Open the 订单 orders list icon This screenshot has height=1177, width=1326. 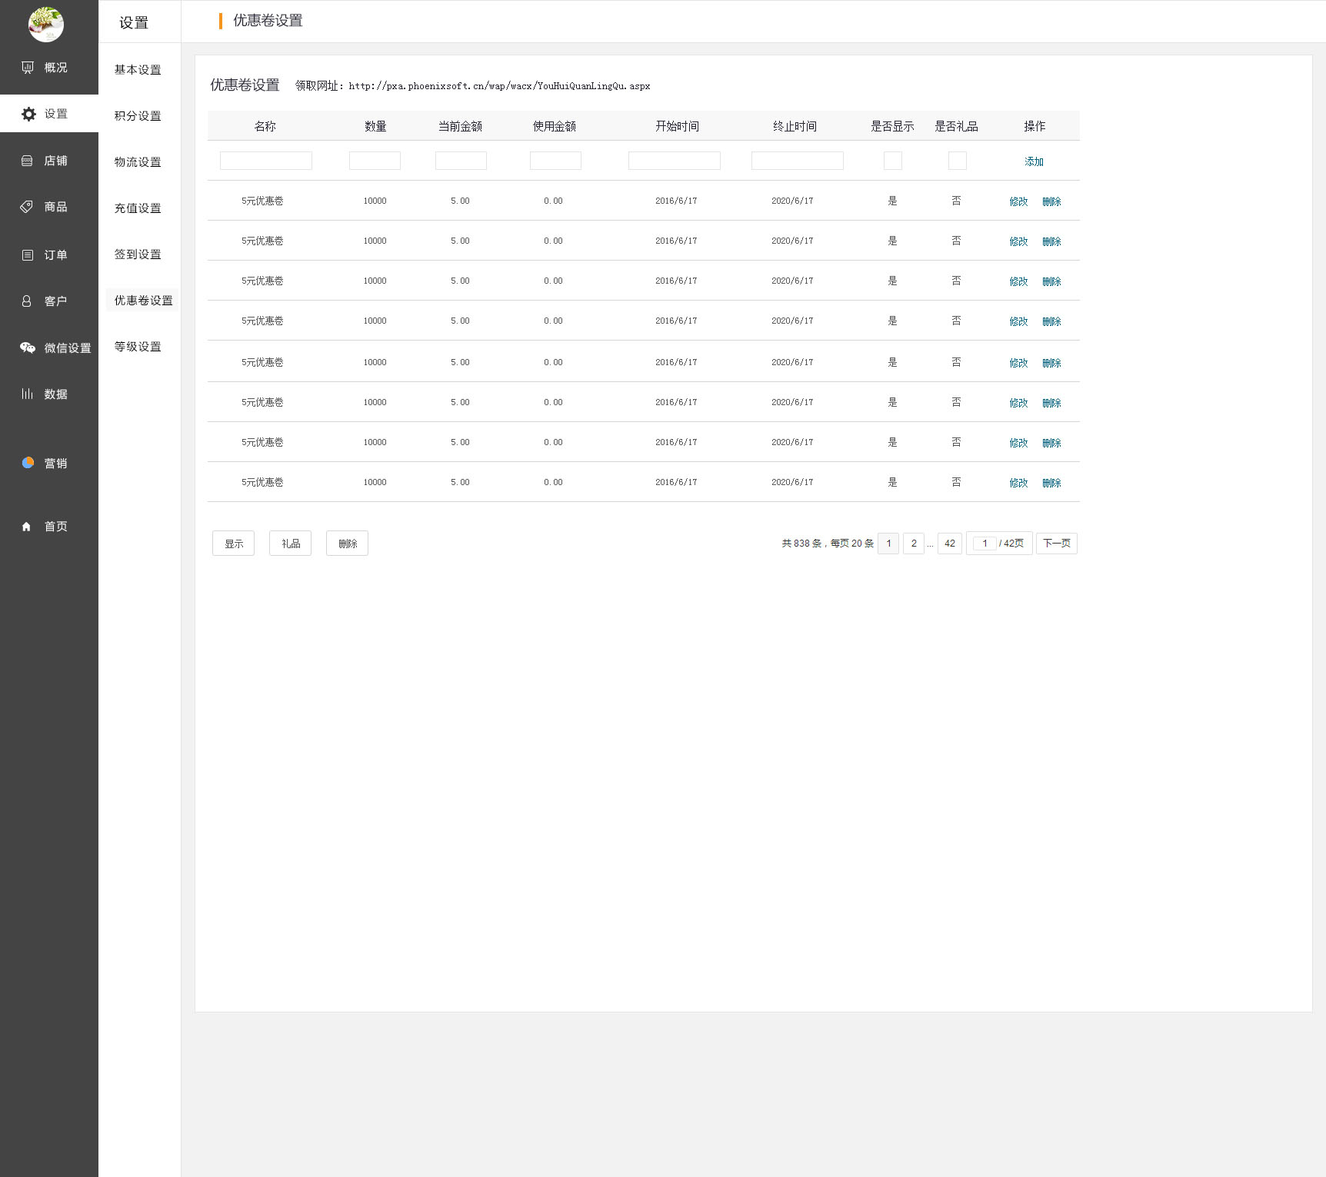click(27, 255)
